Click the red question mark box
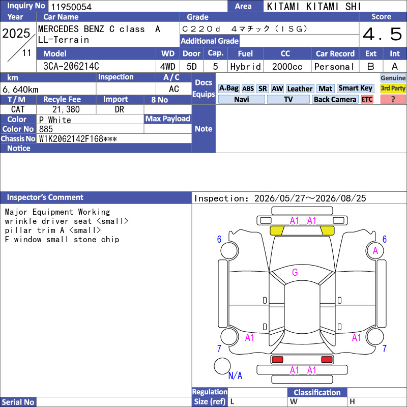This screenshot has width=407, height=407. (x=393, y=99)
